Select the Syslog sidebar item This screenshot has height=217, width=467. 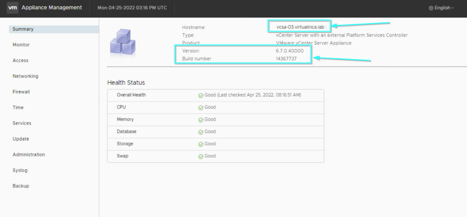point(20,170)
